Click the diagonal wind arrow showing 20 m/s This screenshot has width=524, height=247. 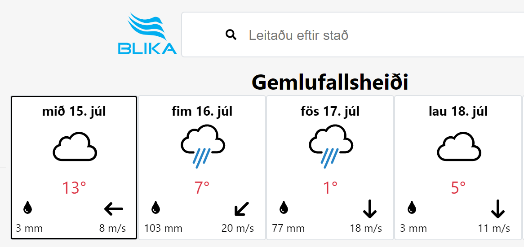(242, 209)
